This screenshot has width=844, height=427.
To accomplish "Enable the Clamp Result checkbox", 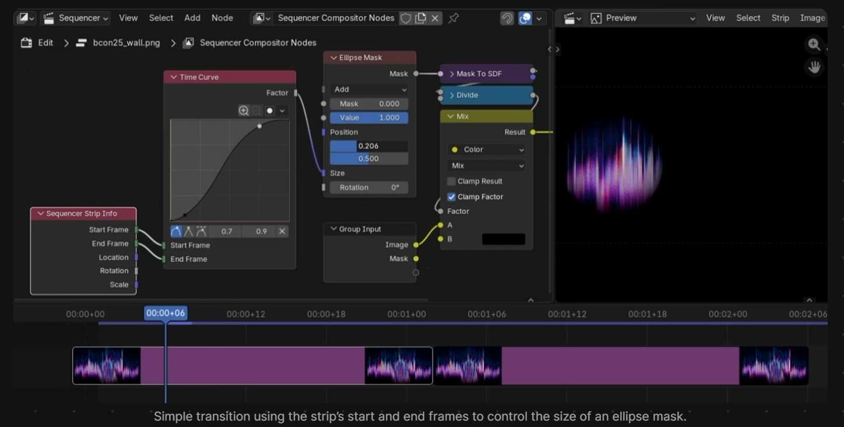I will 451,181.
